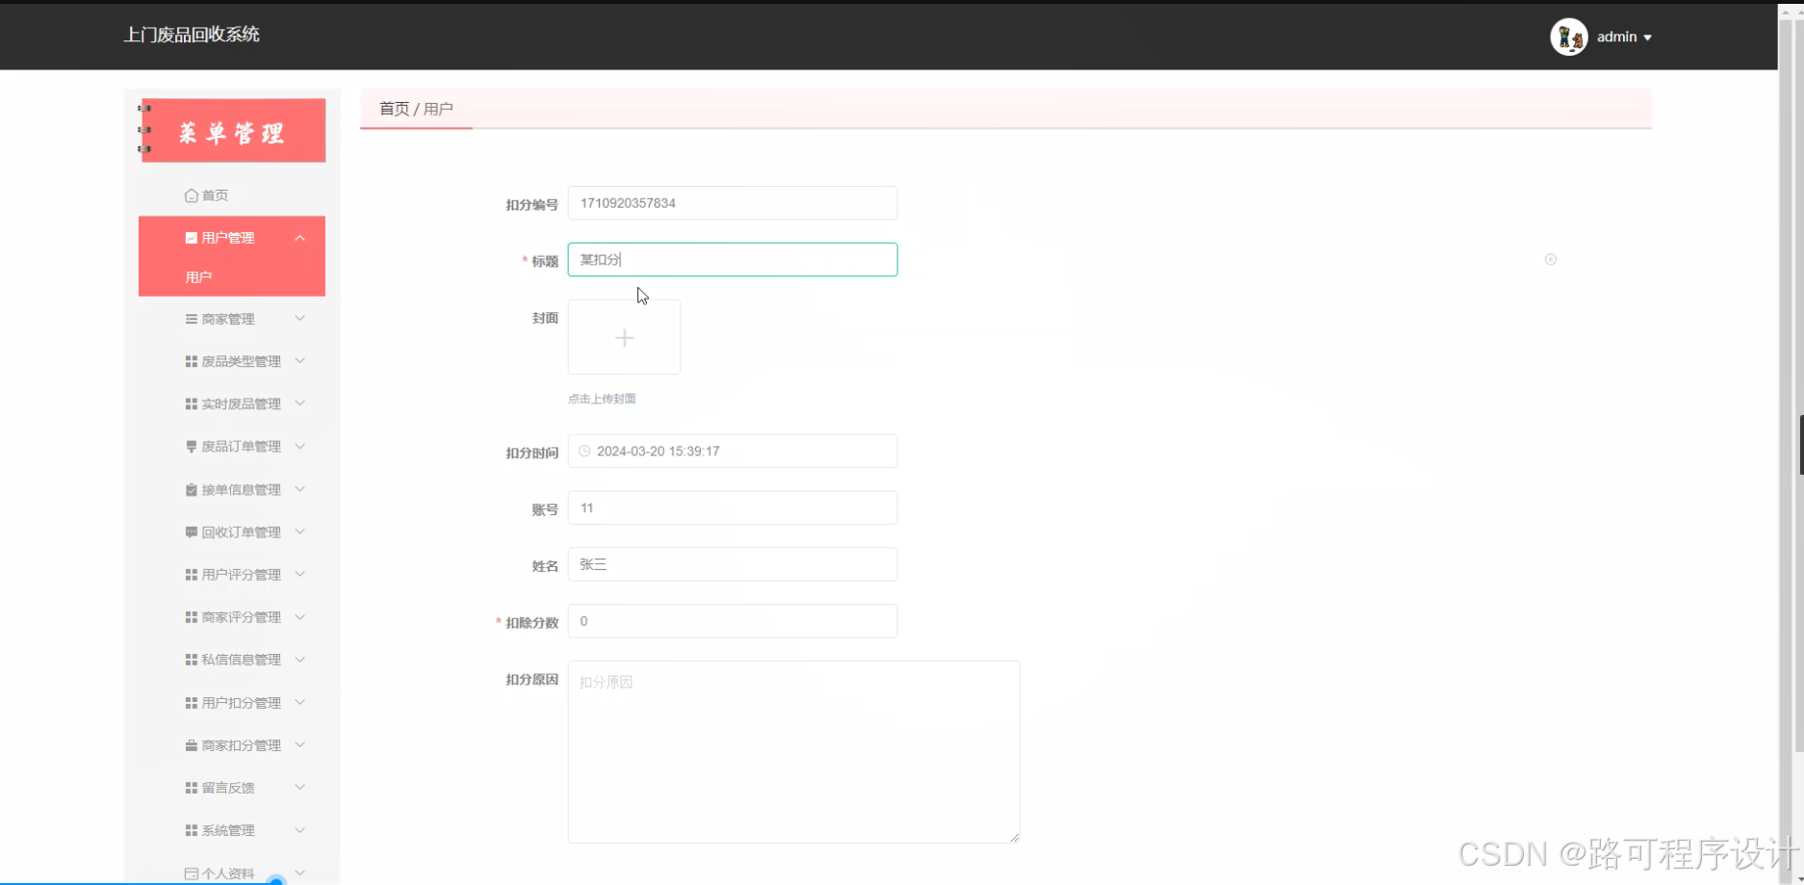Click the admin username label

coord(1616,37)
